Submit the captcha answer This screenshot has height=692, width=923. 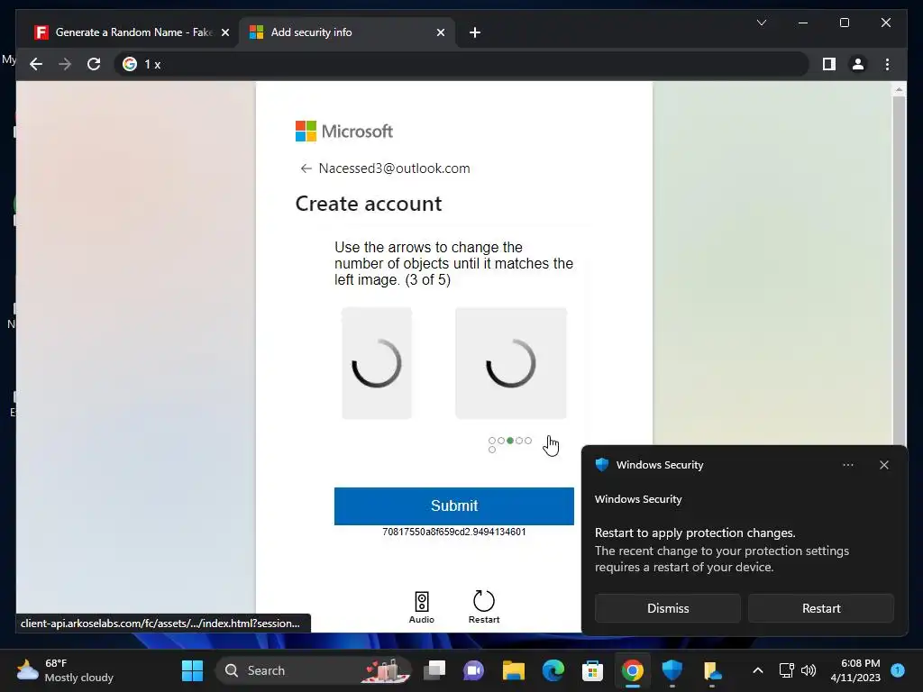[x=454, y=506]
